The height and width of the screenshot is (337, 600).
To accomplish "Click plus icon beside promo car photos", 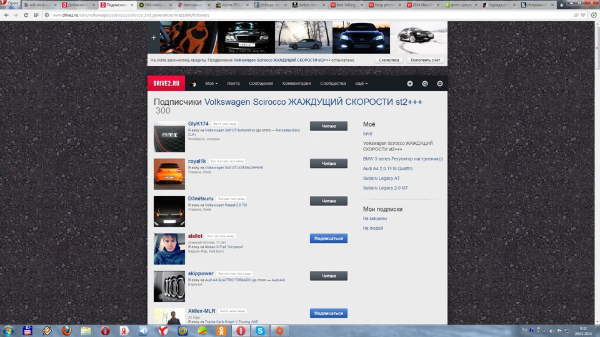I will pos(154,37).
